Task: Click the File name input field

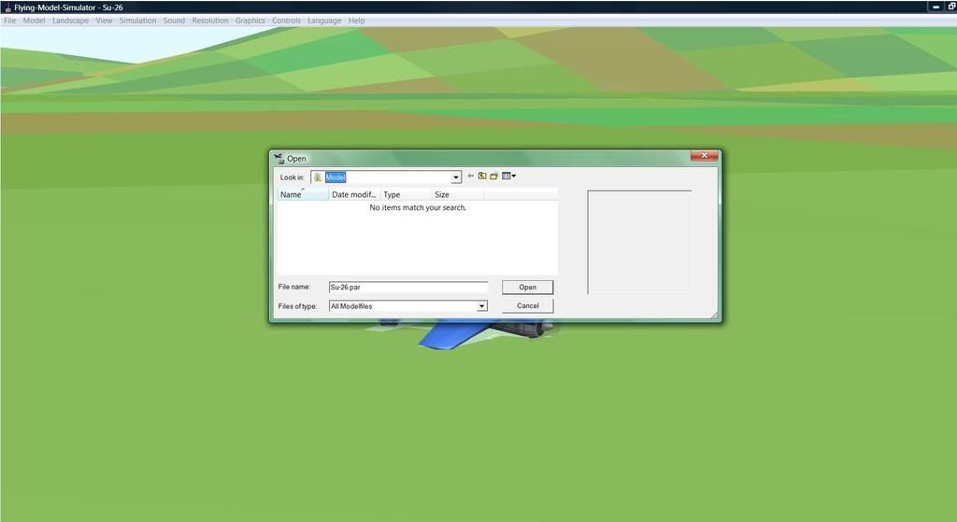Action: (408, 288)
